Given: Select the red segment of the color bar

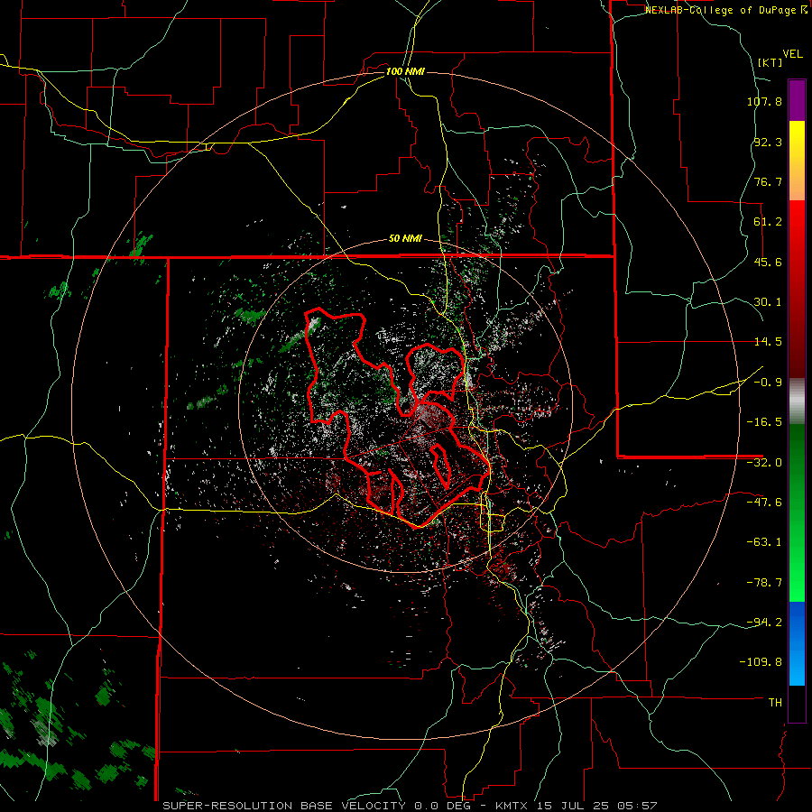Looking at the screenshot, I should (x=797, y=290).
